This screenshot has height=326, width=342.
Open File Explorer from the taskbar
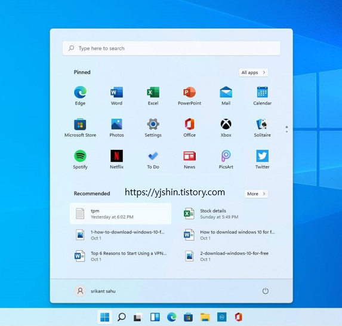pos(205,317)
